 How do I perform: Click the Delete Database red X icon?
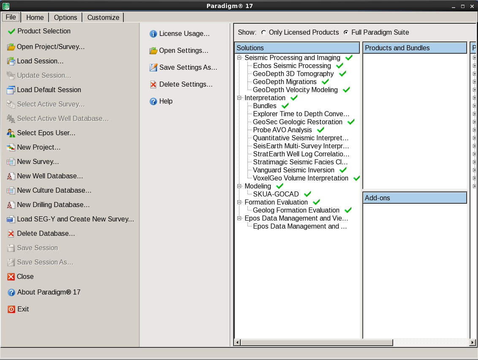[11, 233]
